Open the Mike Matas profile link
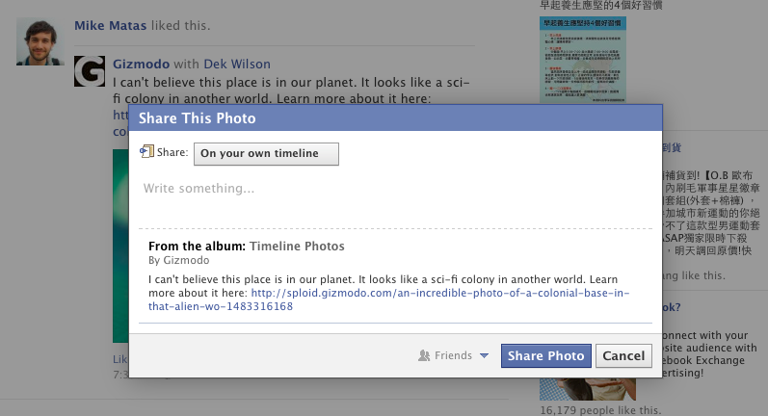 coord(110,25)
